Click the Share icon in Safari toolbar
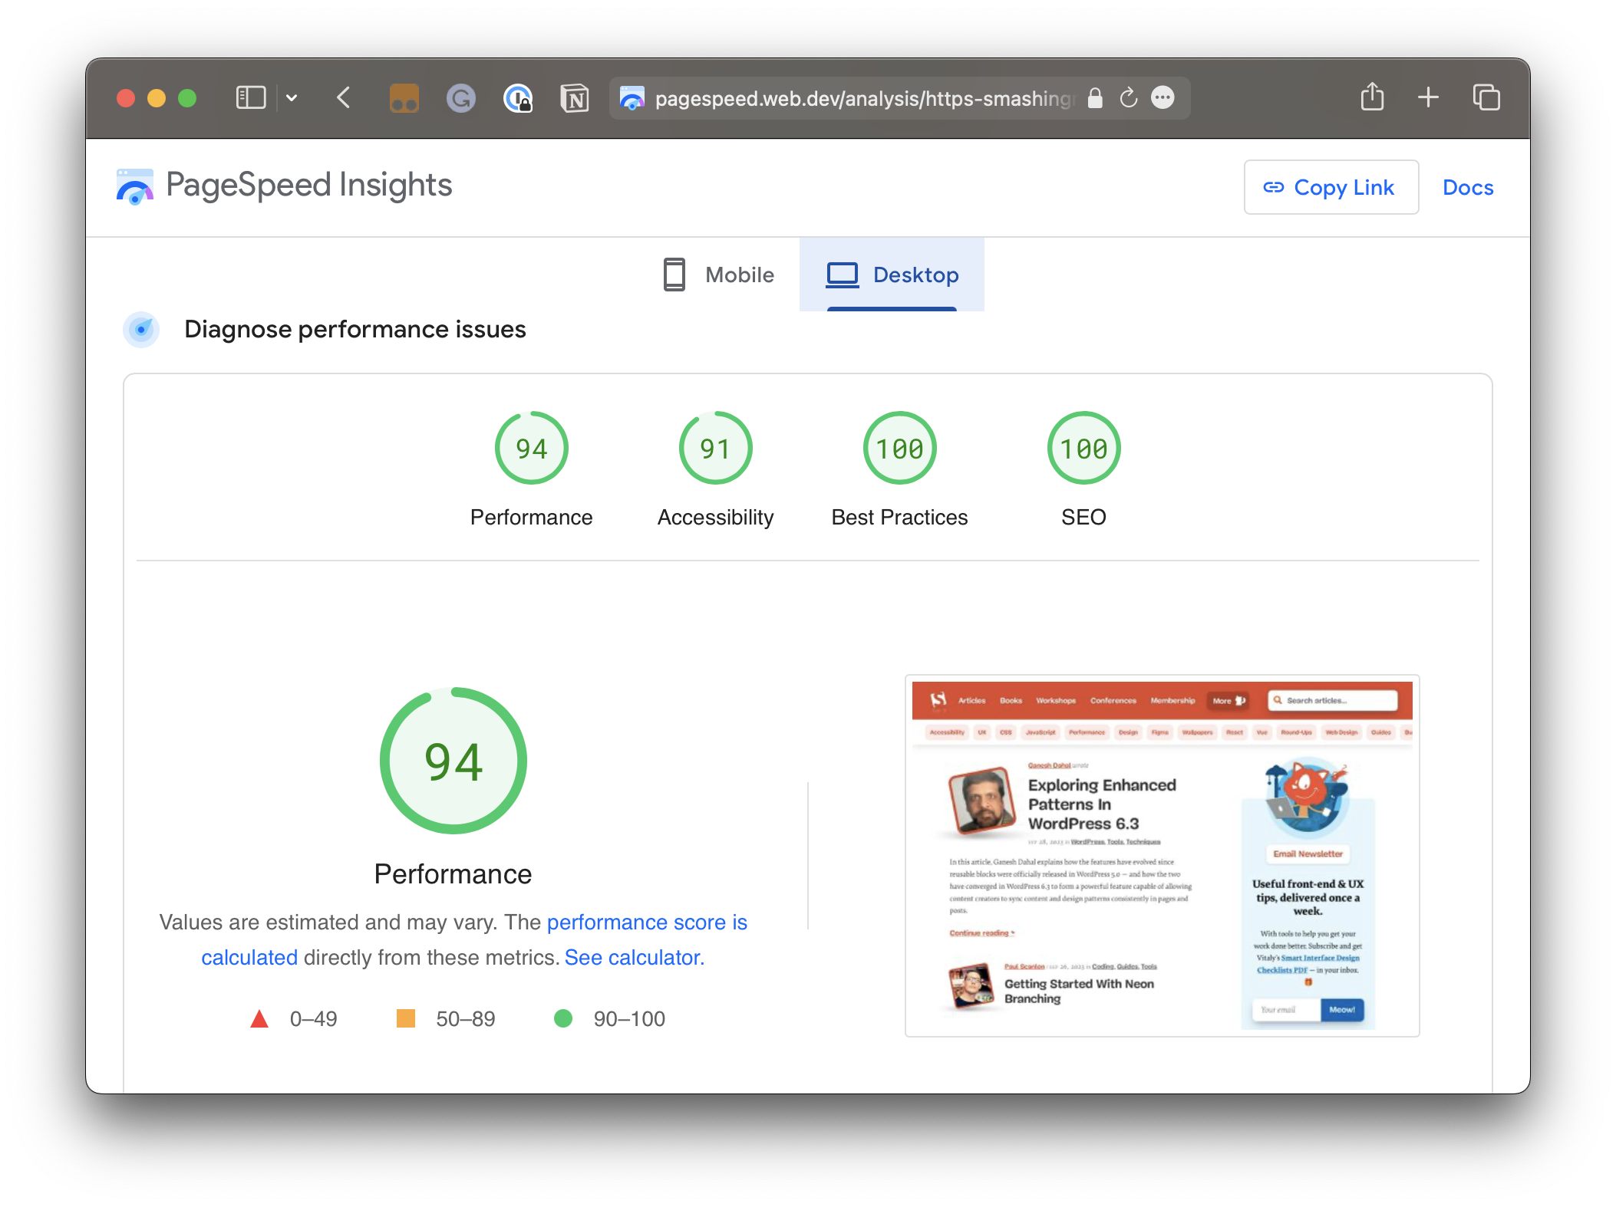The width and height of the screenshot is (1616, 1207). coord(1372,98)
